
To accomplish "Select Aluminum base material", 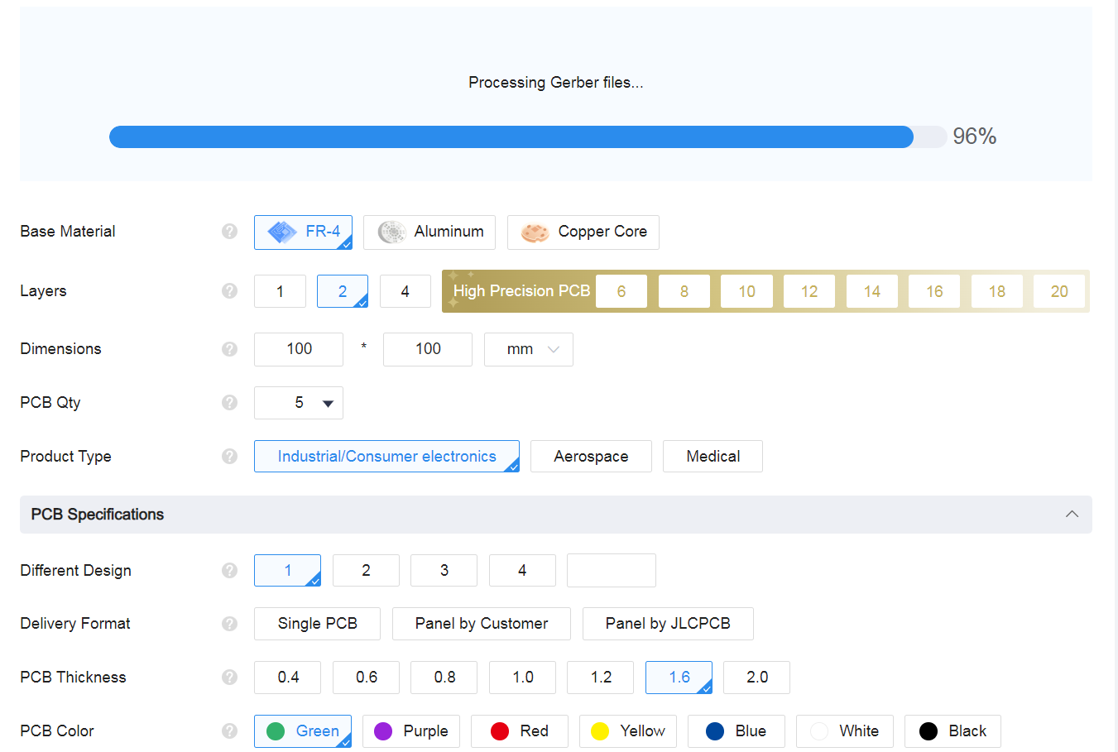I will [x=429, y=232].
